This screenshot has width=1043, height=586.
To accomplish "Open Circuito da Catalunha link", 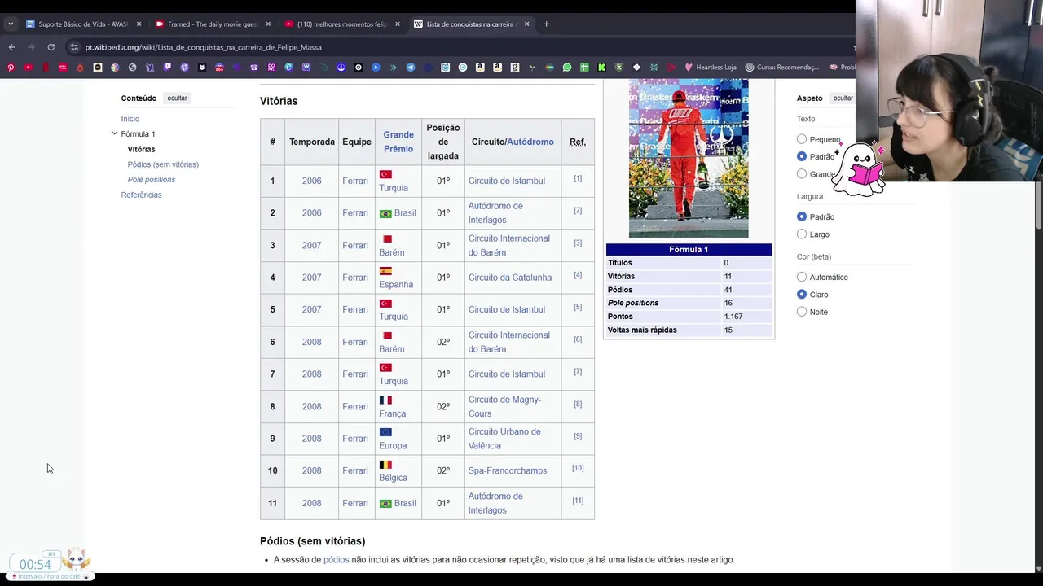I will coord(510,278).
